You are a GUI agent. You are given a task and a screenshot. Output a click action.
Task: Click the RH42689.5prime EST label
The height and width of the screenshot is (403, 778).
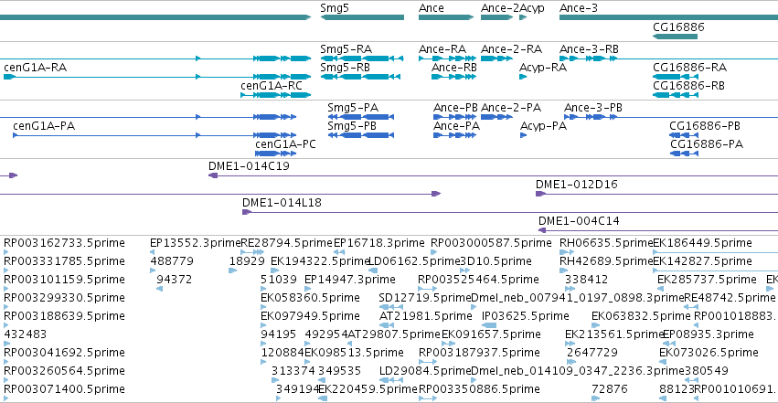(606, 261)
